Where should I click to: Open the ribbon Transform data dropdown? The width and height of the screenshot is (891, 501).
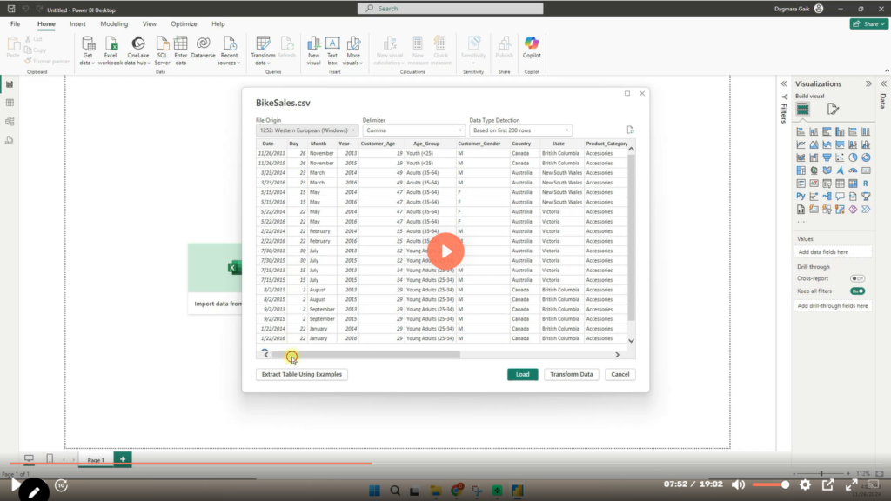[x=263, y=50]
